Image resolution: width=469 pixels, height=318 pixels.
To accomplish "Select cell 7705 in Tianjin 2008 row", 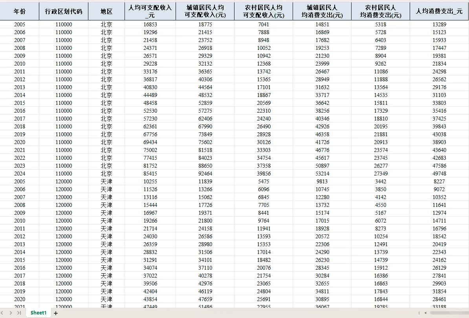I will [x=264, y=205].
